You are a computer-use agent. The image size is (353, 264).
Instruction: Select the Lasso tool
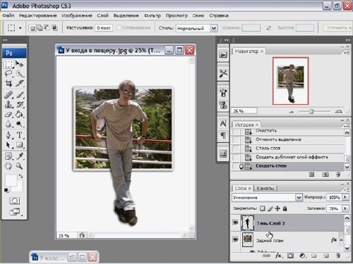click(8, 74)
